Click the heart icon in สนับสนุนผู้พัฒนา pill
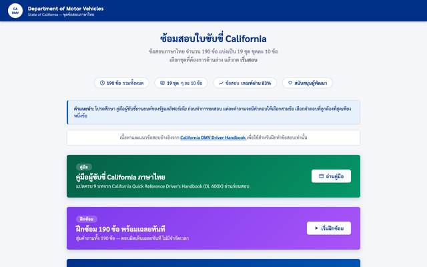Viewport: 427px width, 267px height. click(x=290, y=83)
